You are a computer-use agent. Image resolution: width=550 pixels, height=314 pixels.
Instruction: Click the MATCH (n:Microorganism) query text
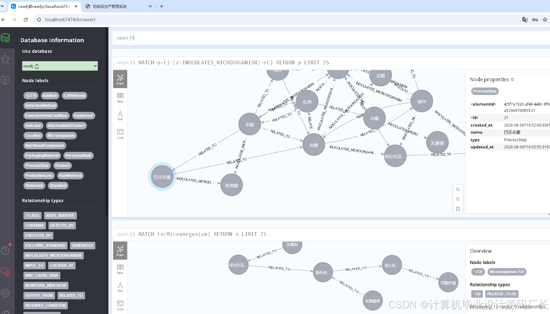coord(202,234)
